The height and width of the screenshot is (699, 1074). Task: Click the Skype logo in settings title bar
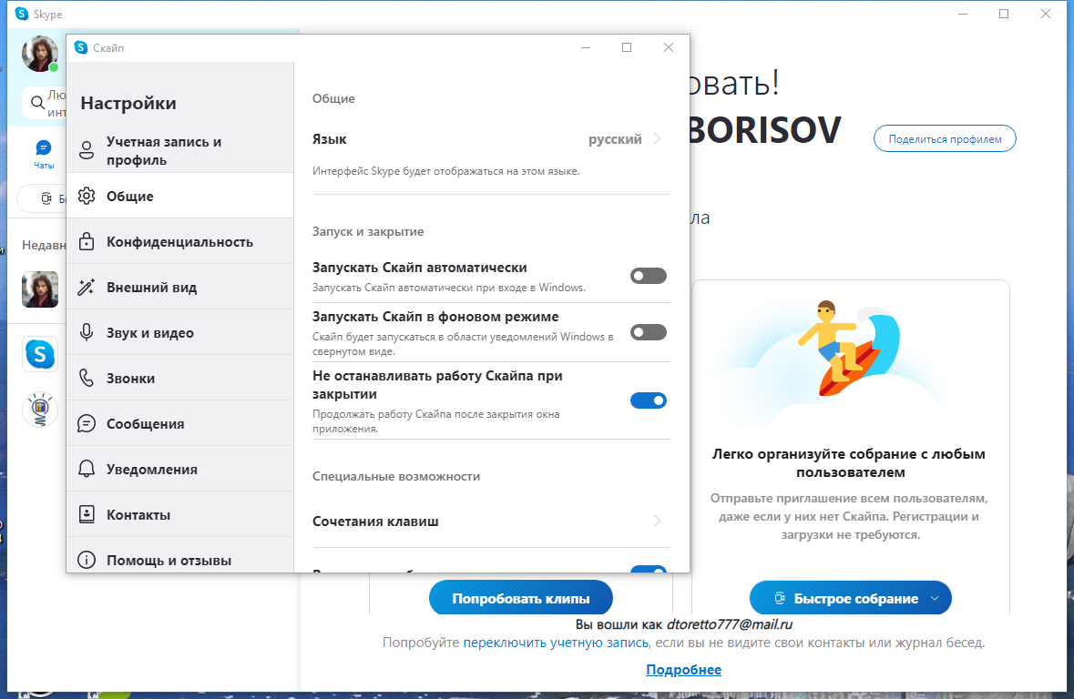point(81,47)
